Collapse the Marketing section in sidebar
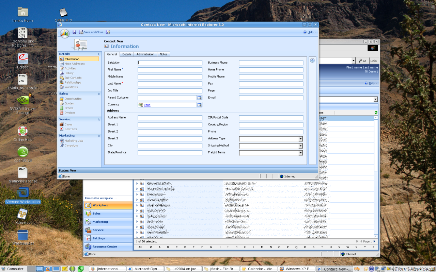The height and width of the screenshot is (272, 436). tap(99, 136)
